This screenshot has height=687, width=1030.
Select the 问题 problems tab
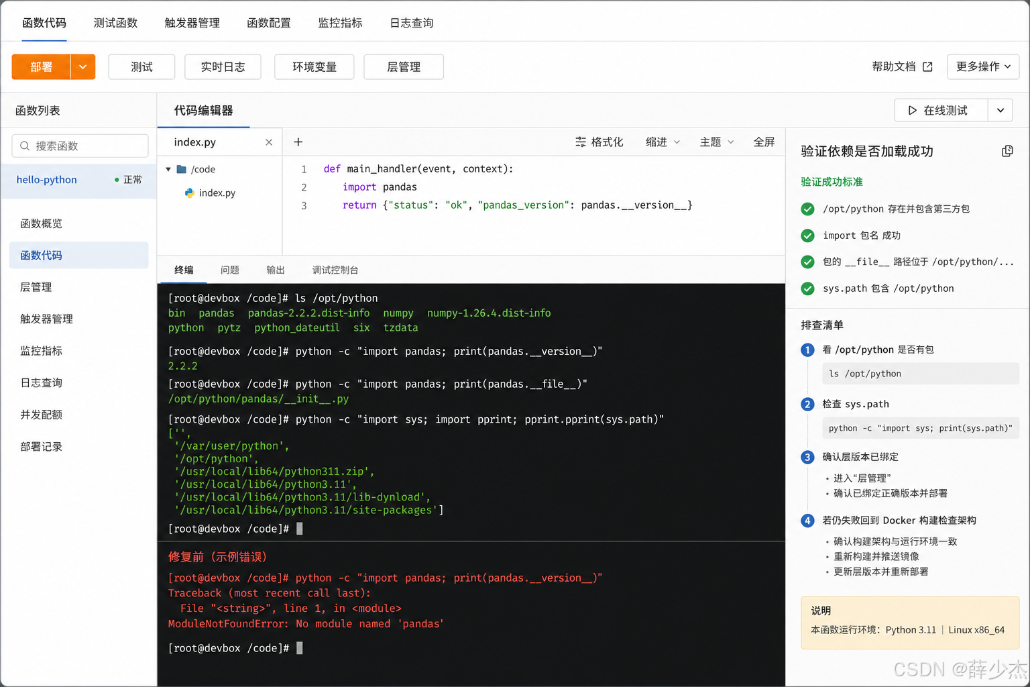tap(230, 270)
